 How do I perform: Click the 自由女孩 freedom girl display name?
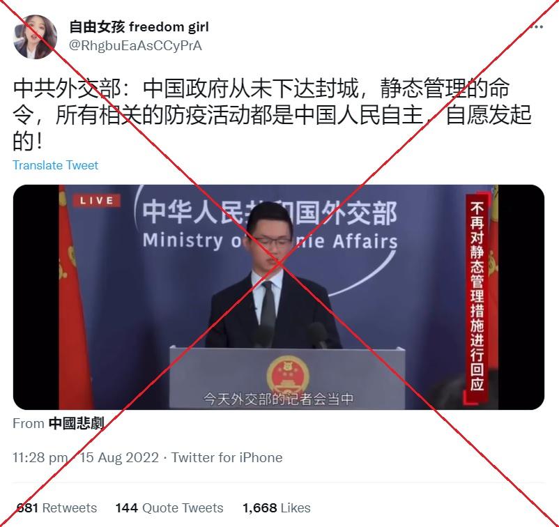[139, 26]
